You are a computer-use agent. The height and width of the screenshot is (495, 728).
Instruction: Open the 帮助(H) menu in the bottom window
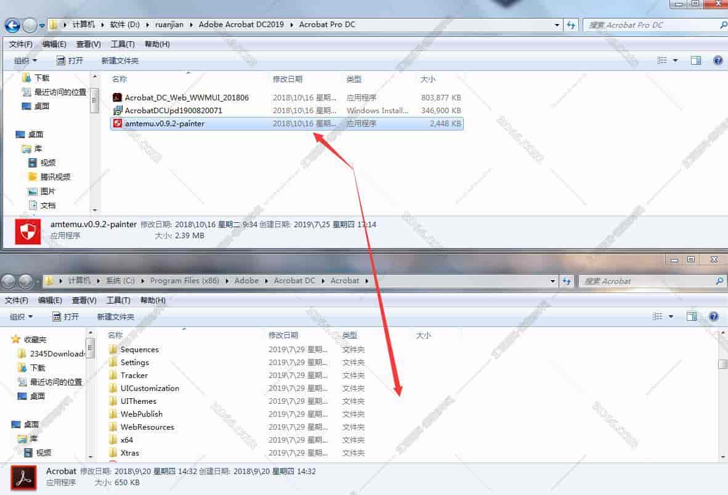pyautogui.click(x=153, y=300)
